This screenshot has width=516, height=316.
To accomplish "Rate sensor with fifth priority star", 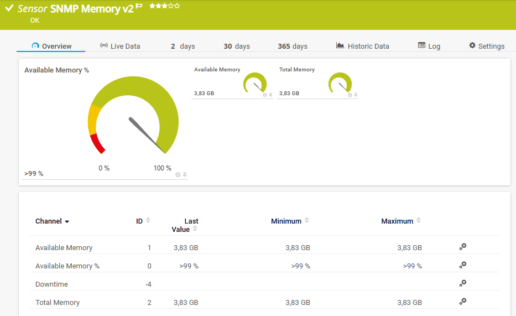I will pyautogui.click(x=178, y=6).
